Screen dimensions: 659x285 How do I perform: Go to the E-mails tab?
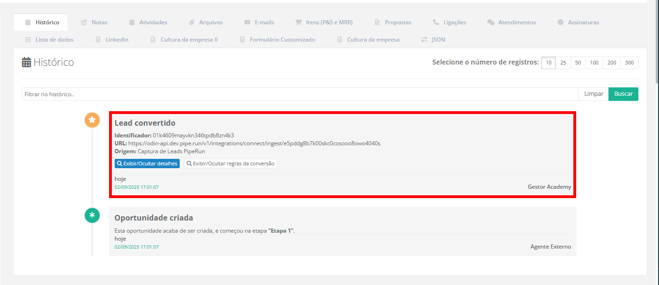click(x=259, y=22)
